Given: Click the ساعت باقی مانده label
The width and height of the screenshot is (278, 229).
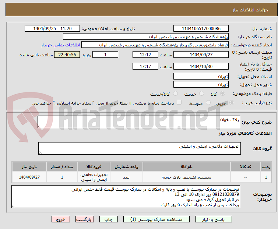Looking at the screenshot, I should click(36, 55).
